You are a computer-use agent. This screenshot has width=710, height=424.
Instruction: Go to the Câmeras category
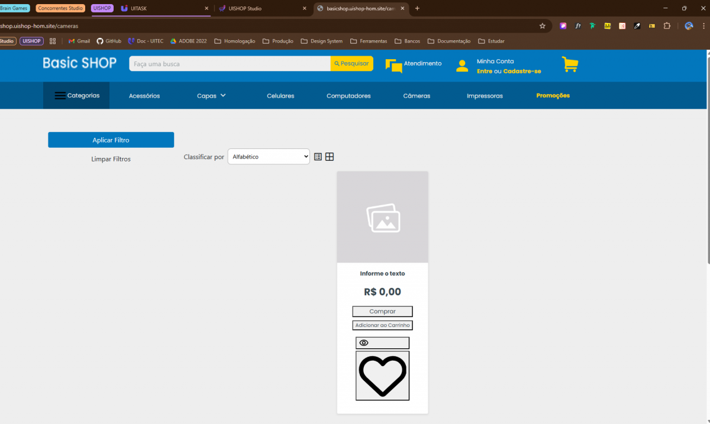click(417, 96)
